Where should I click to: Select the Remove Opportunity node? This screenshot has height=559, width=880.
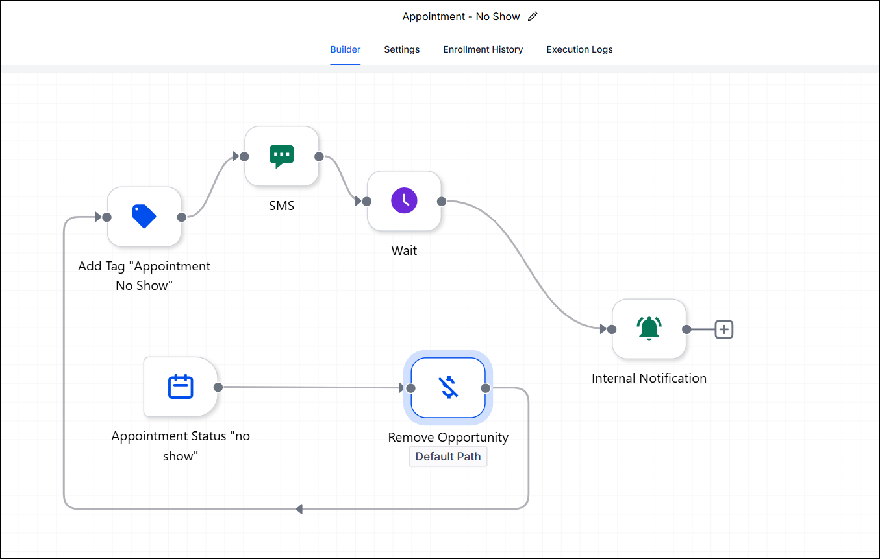tap(448, 388)
